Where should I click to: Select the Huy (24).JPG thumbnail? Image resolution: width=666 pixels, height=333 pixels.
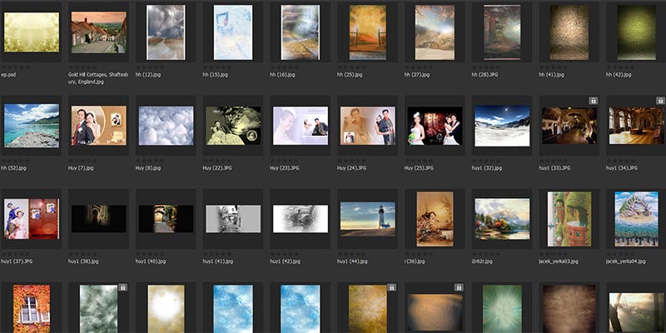point(367,126)
